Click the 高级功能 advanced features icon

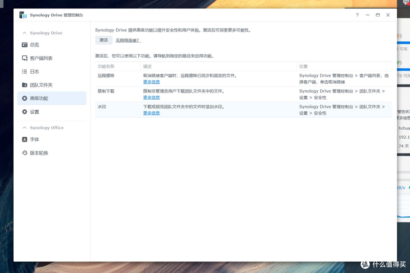pos(25,98)
